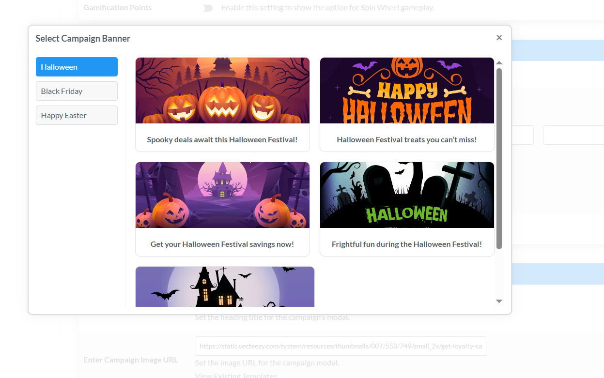Switch to the Black Friday category
This screenshot has height=378, width=604.
pyautogui.click(x=77, y=91)
